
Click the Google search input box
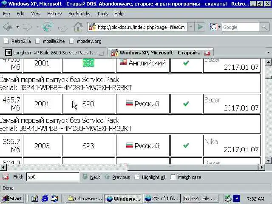(241, 27)
